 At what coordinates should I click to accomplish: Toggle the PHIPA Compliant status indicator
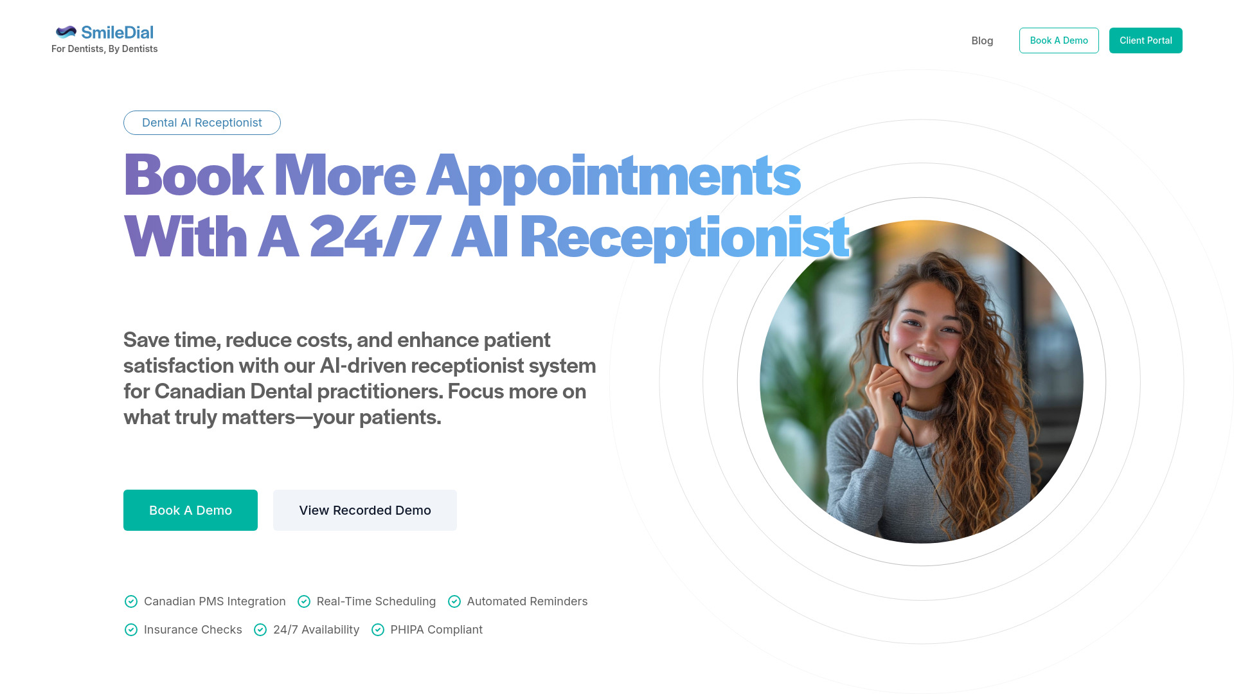coord(378,630)
